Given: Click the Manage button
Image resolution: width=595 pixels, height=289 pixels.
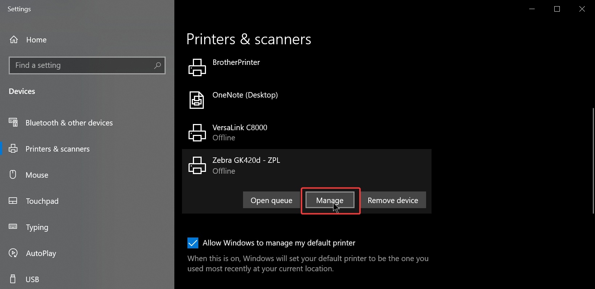Looking at the screenshot, I should pyautogui.click(x=330, y=200).
